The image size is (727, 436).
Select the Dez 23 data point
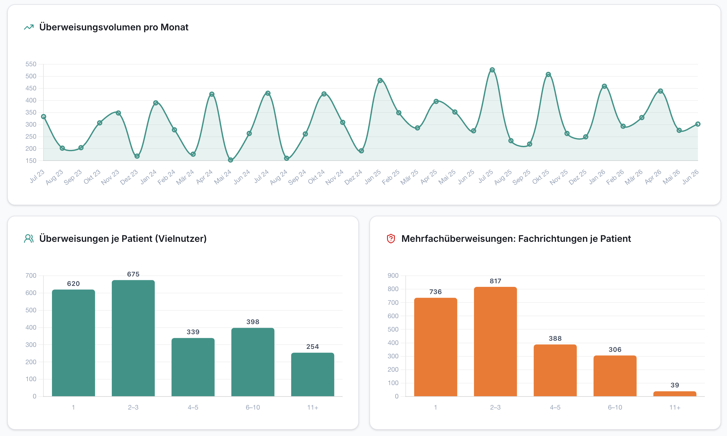[x=137, y=156]
